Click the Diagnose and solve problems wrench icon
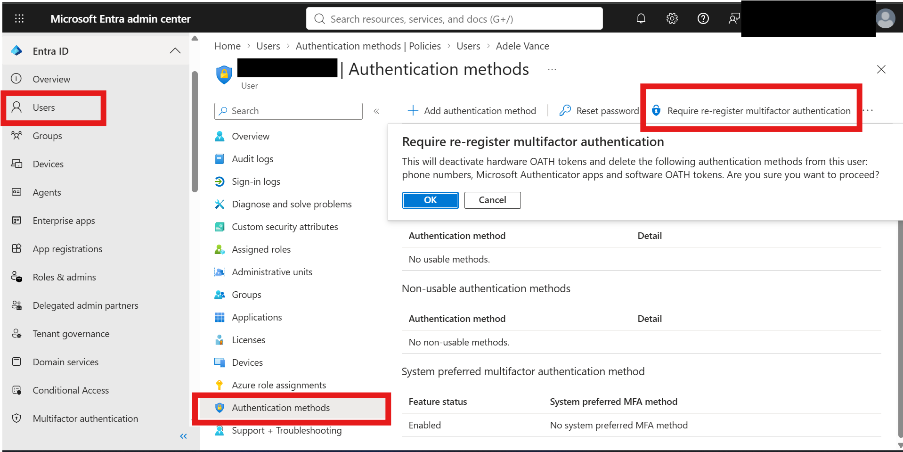Screen dimensions: 903x452 click(x=220, y=204)
